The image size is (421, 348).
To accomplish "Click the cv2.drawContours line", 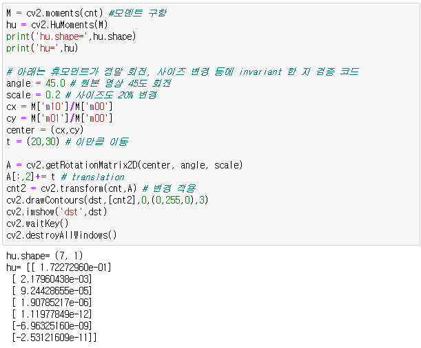I will point(107,200).
